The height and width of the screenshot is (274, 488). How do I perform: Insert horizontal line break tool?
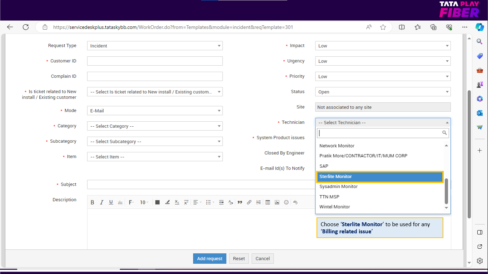click(259, 202)
